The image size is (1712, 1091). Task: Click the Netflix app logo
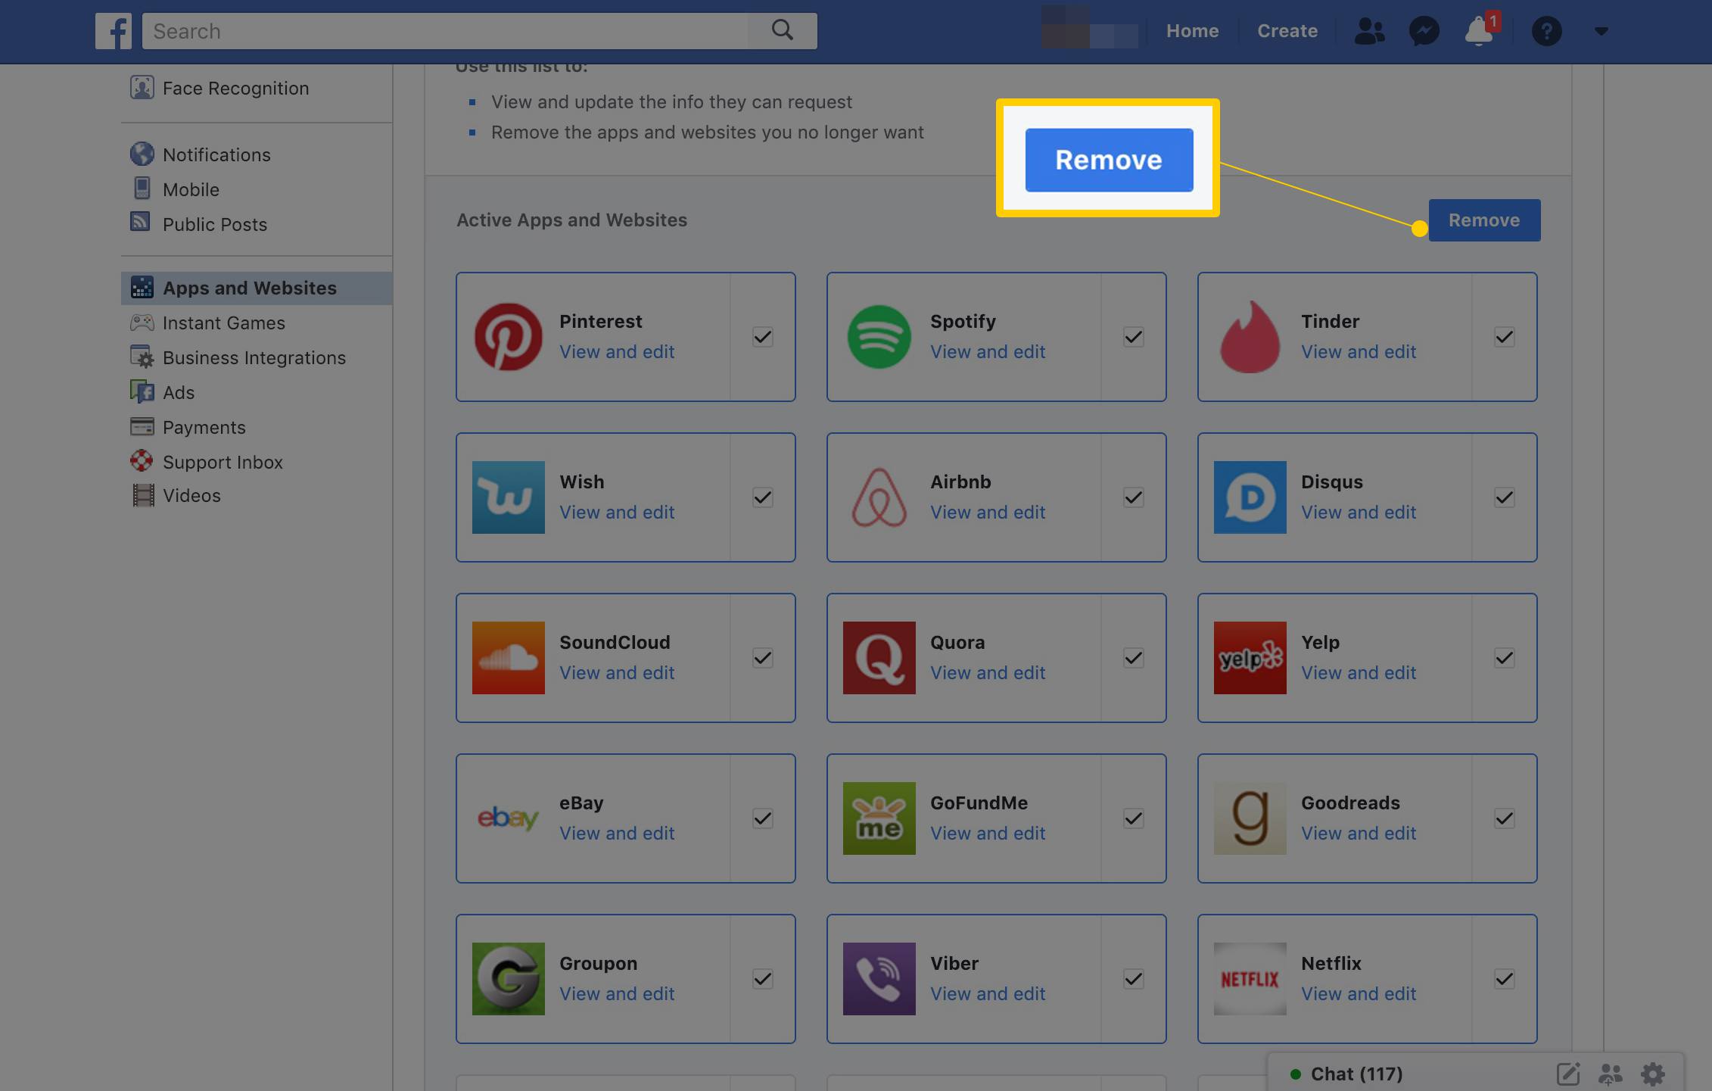coord(1250,979)
